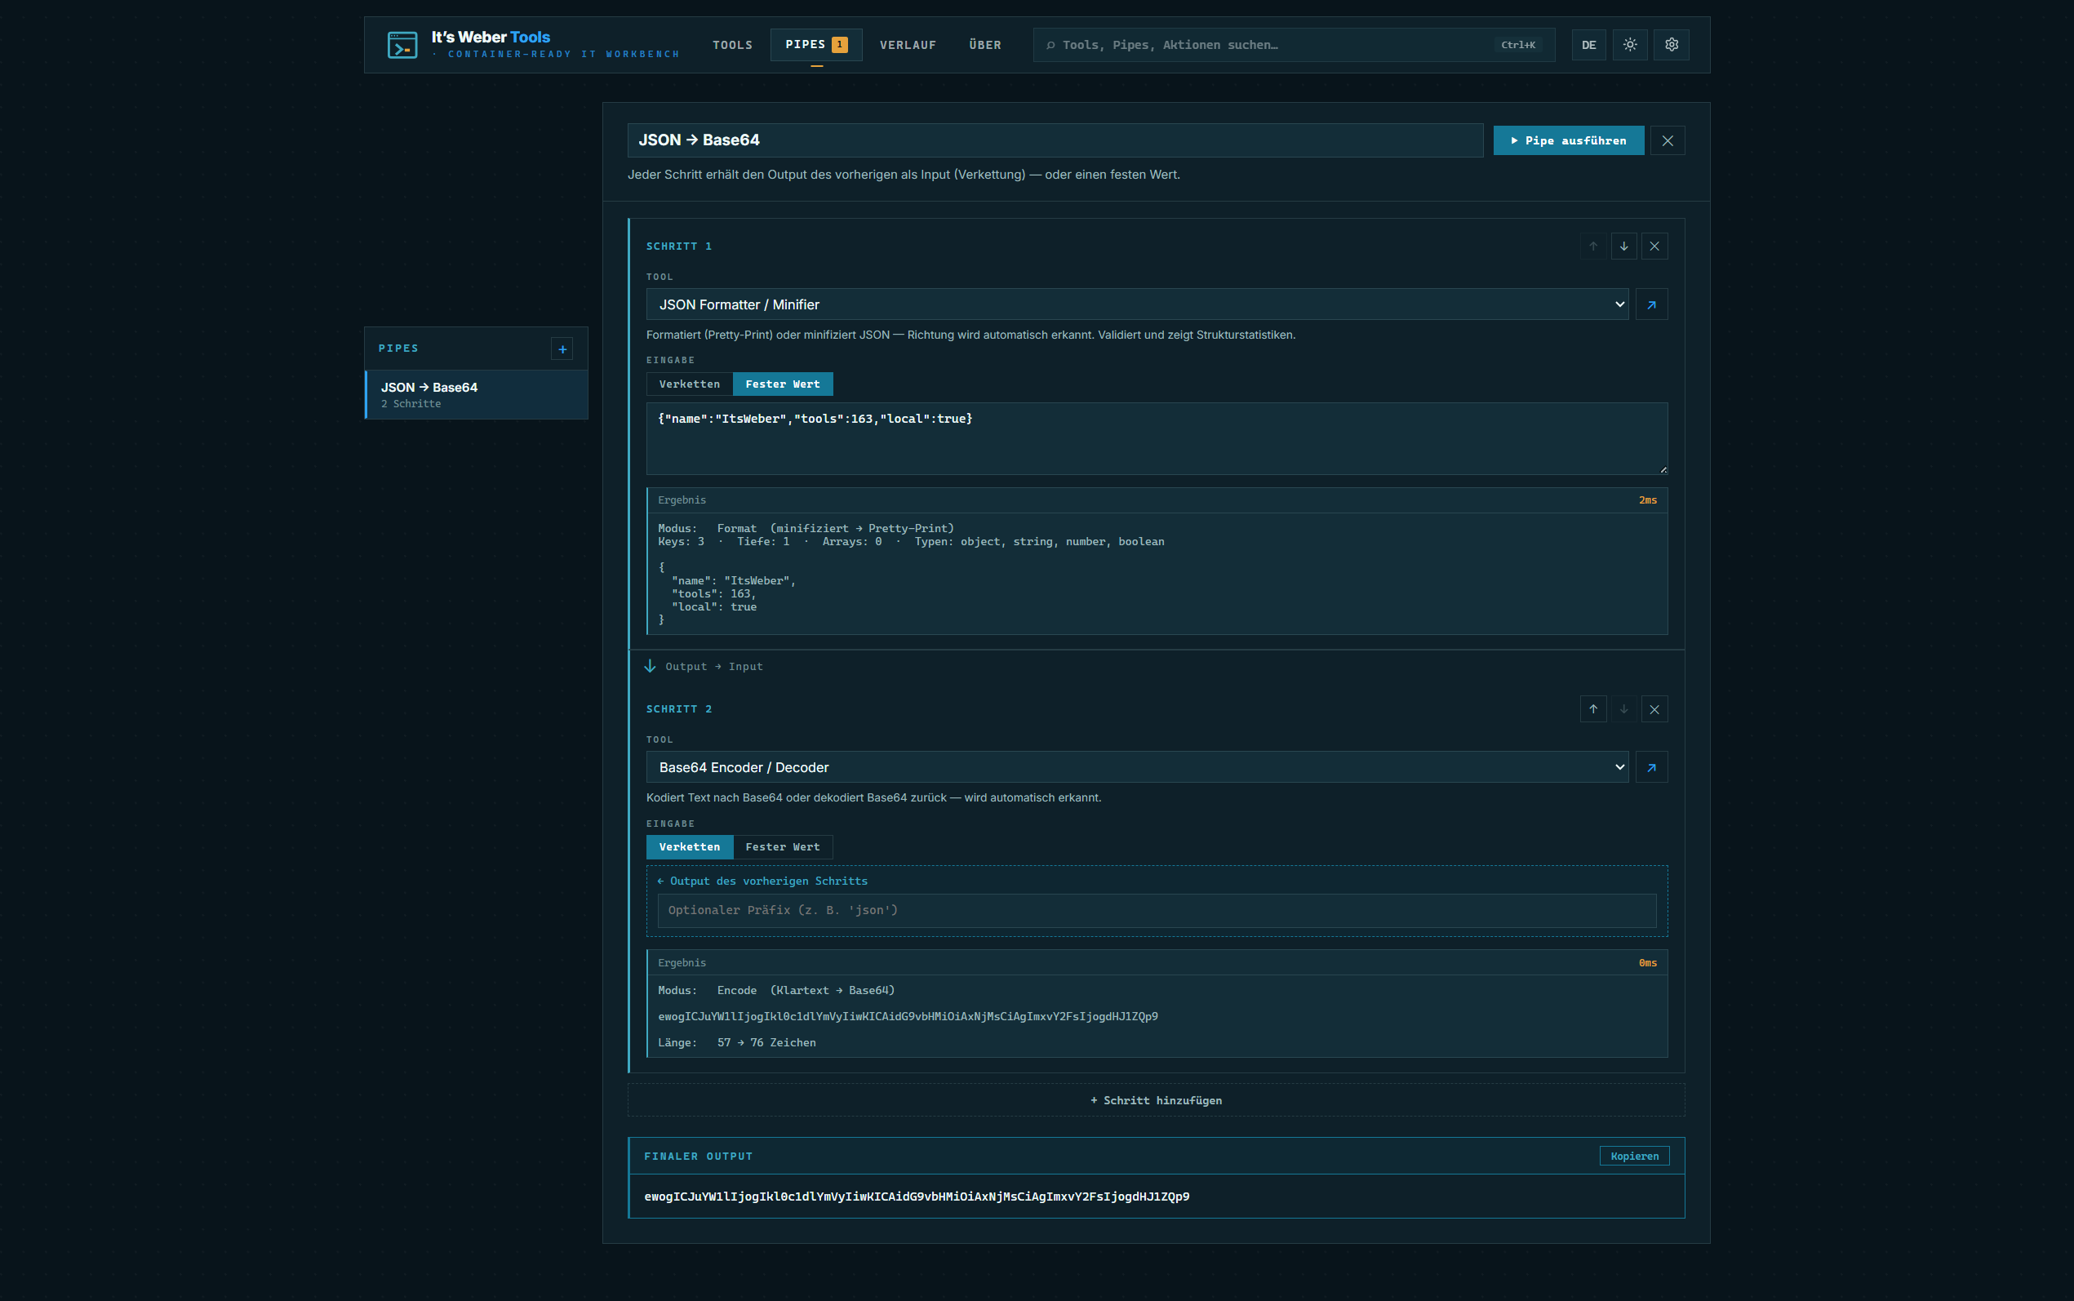Image resolution: width=2074 pixels, height=1301 pixels.
Task: Add a new pipe with the plus icon
Action: pyautogui.click(x=562, y=349)
